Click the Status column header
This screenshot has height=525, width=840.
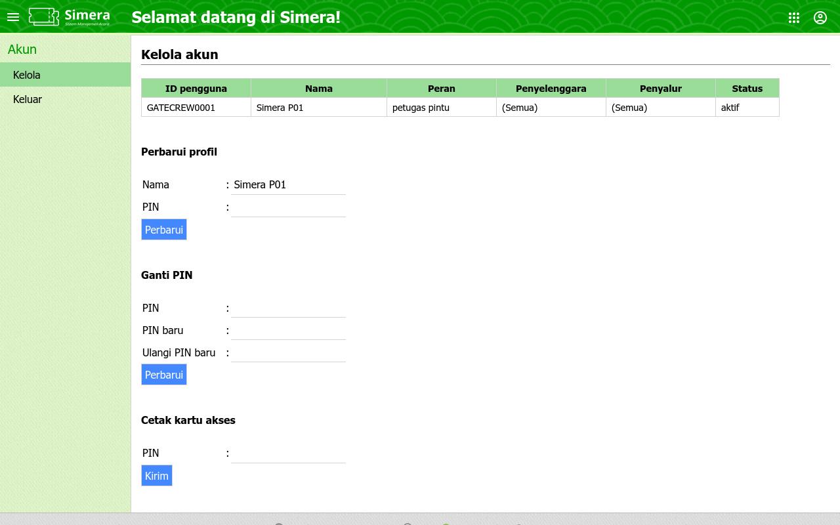[747, 89]
